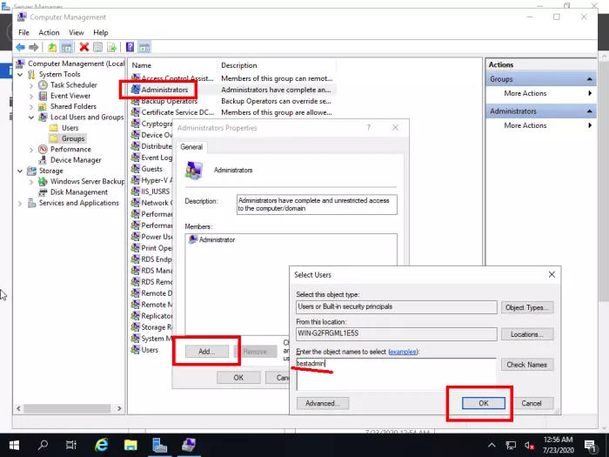
Task: Click the tree pane horizontal scrollbar
Action: click(x=69, y=408)
